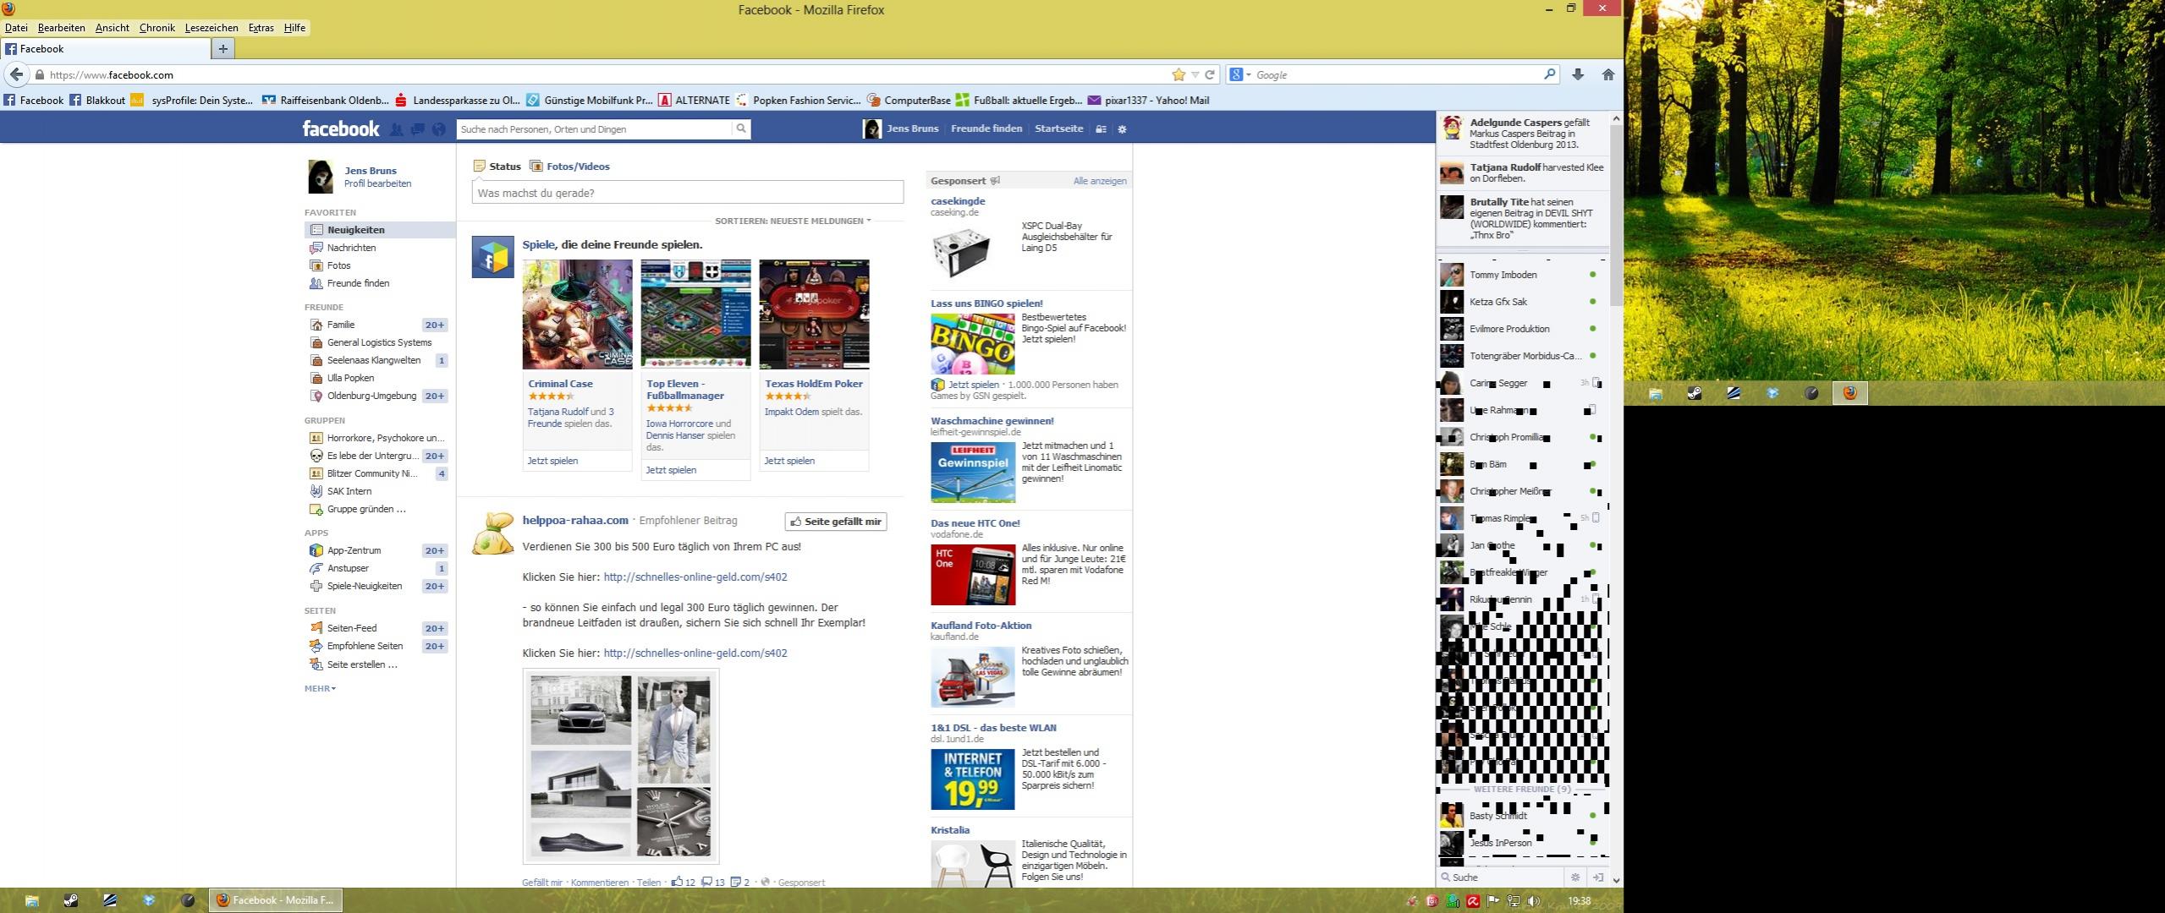Screen dimensions: 2165x913
Task: Open the Lesezeichen menu
Action: click(211, 28)
